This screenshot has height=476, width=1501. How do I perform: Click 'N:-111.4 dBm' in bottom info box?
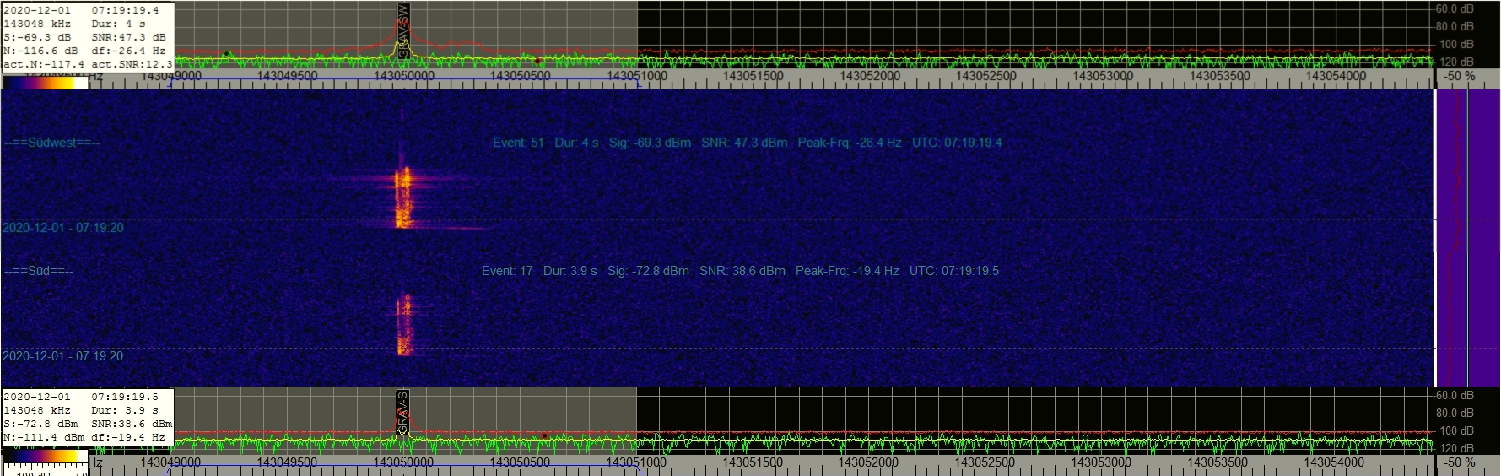click(x=45, y=437)
